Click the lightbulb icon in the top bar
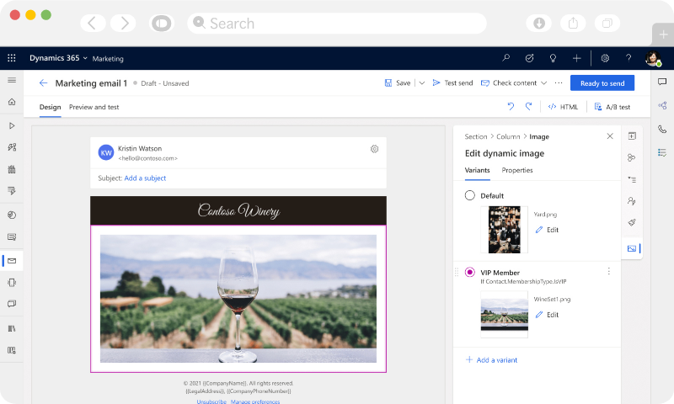Image resolution: width=674 pixels, height=404 pixels. 553,58
